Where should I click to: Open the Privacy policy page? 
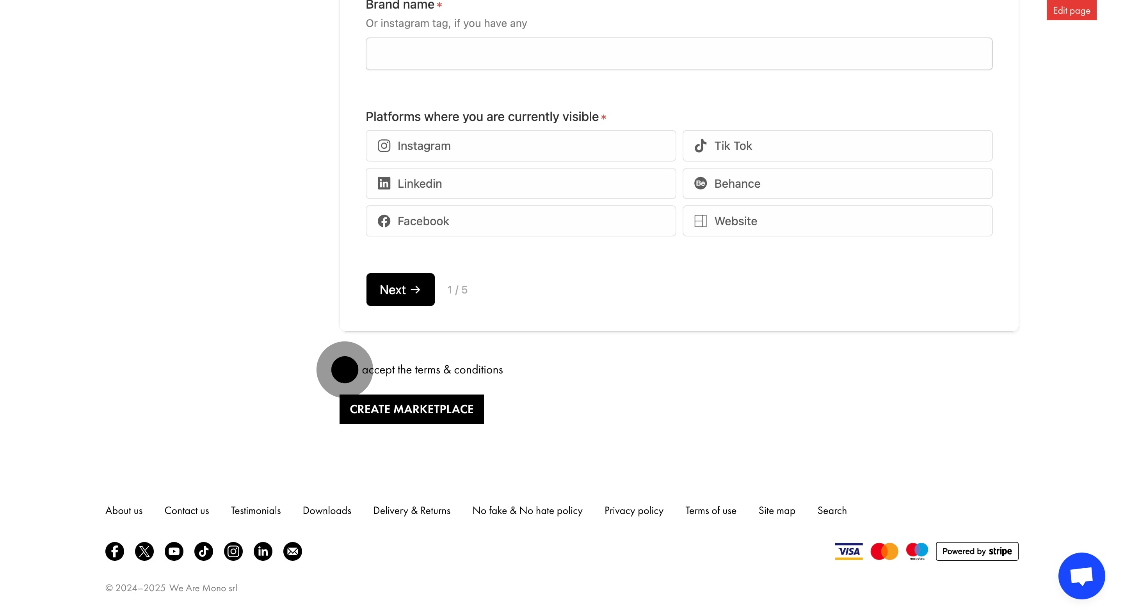(634, 511)
